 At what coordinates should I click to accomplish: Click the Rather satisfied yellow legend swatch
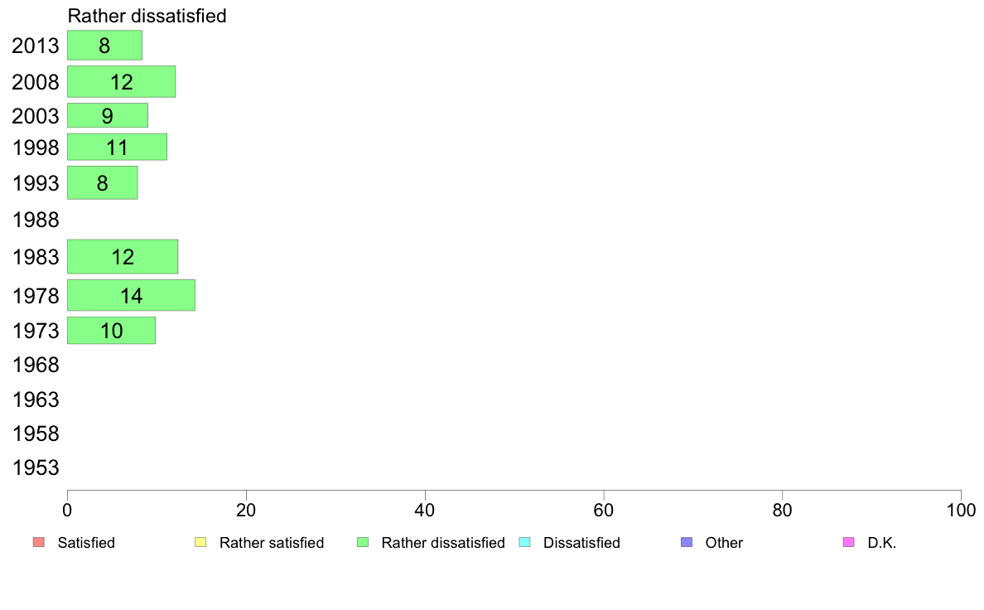[200, 542]
